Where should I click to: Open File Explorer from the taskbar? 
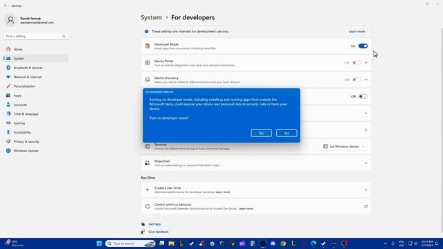[172, 243]
